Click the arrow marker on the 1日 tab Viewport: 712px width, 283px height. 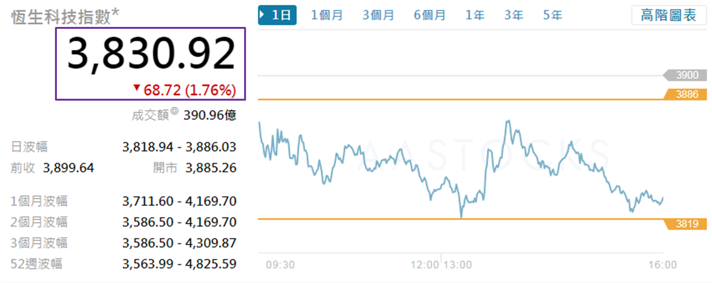coord(263,15)
